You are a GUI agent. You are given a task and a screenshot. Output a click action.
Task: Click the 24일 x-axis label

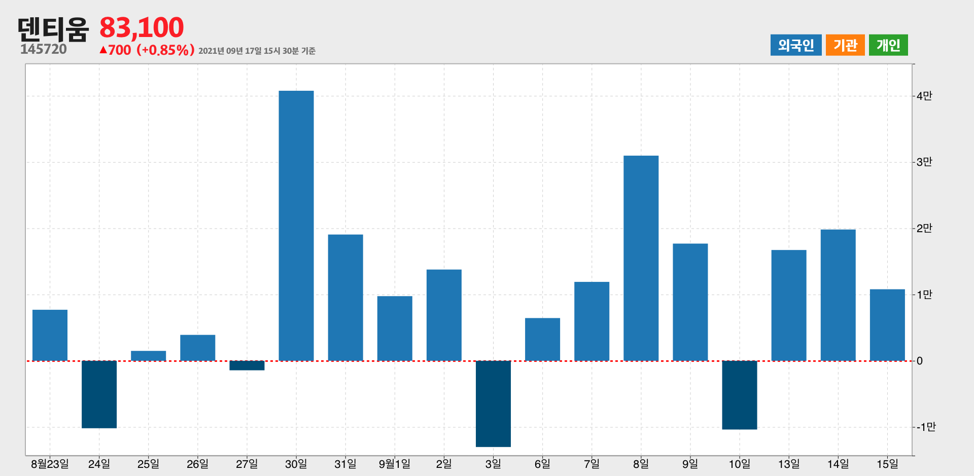click(x=99, y=464)
